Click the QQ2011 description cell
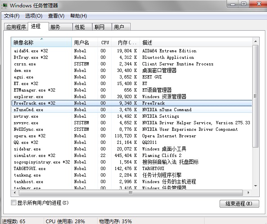 click(x=149, y=142)
